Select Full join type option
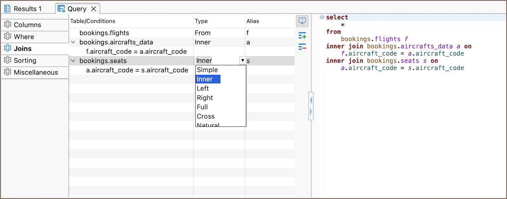The image size is (507, 199). (x=202, y=107)
